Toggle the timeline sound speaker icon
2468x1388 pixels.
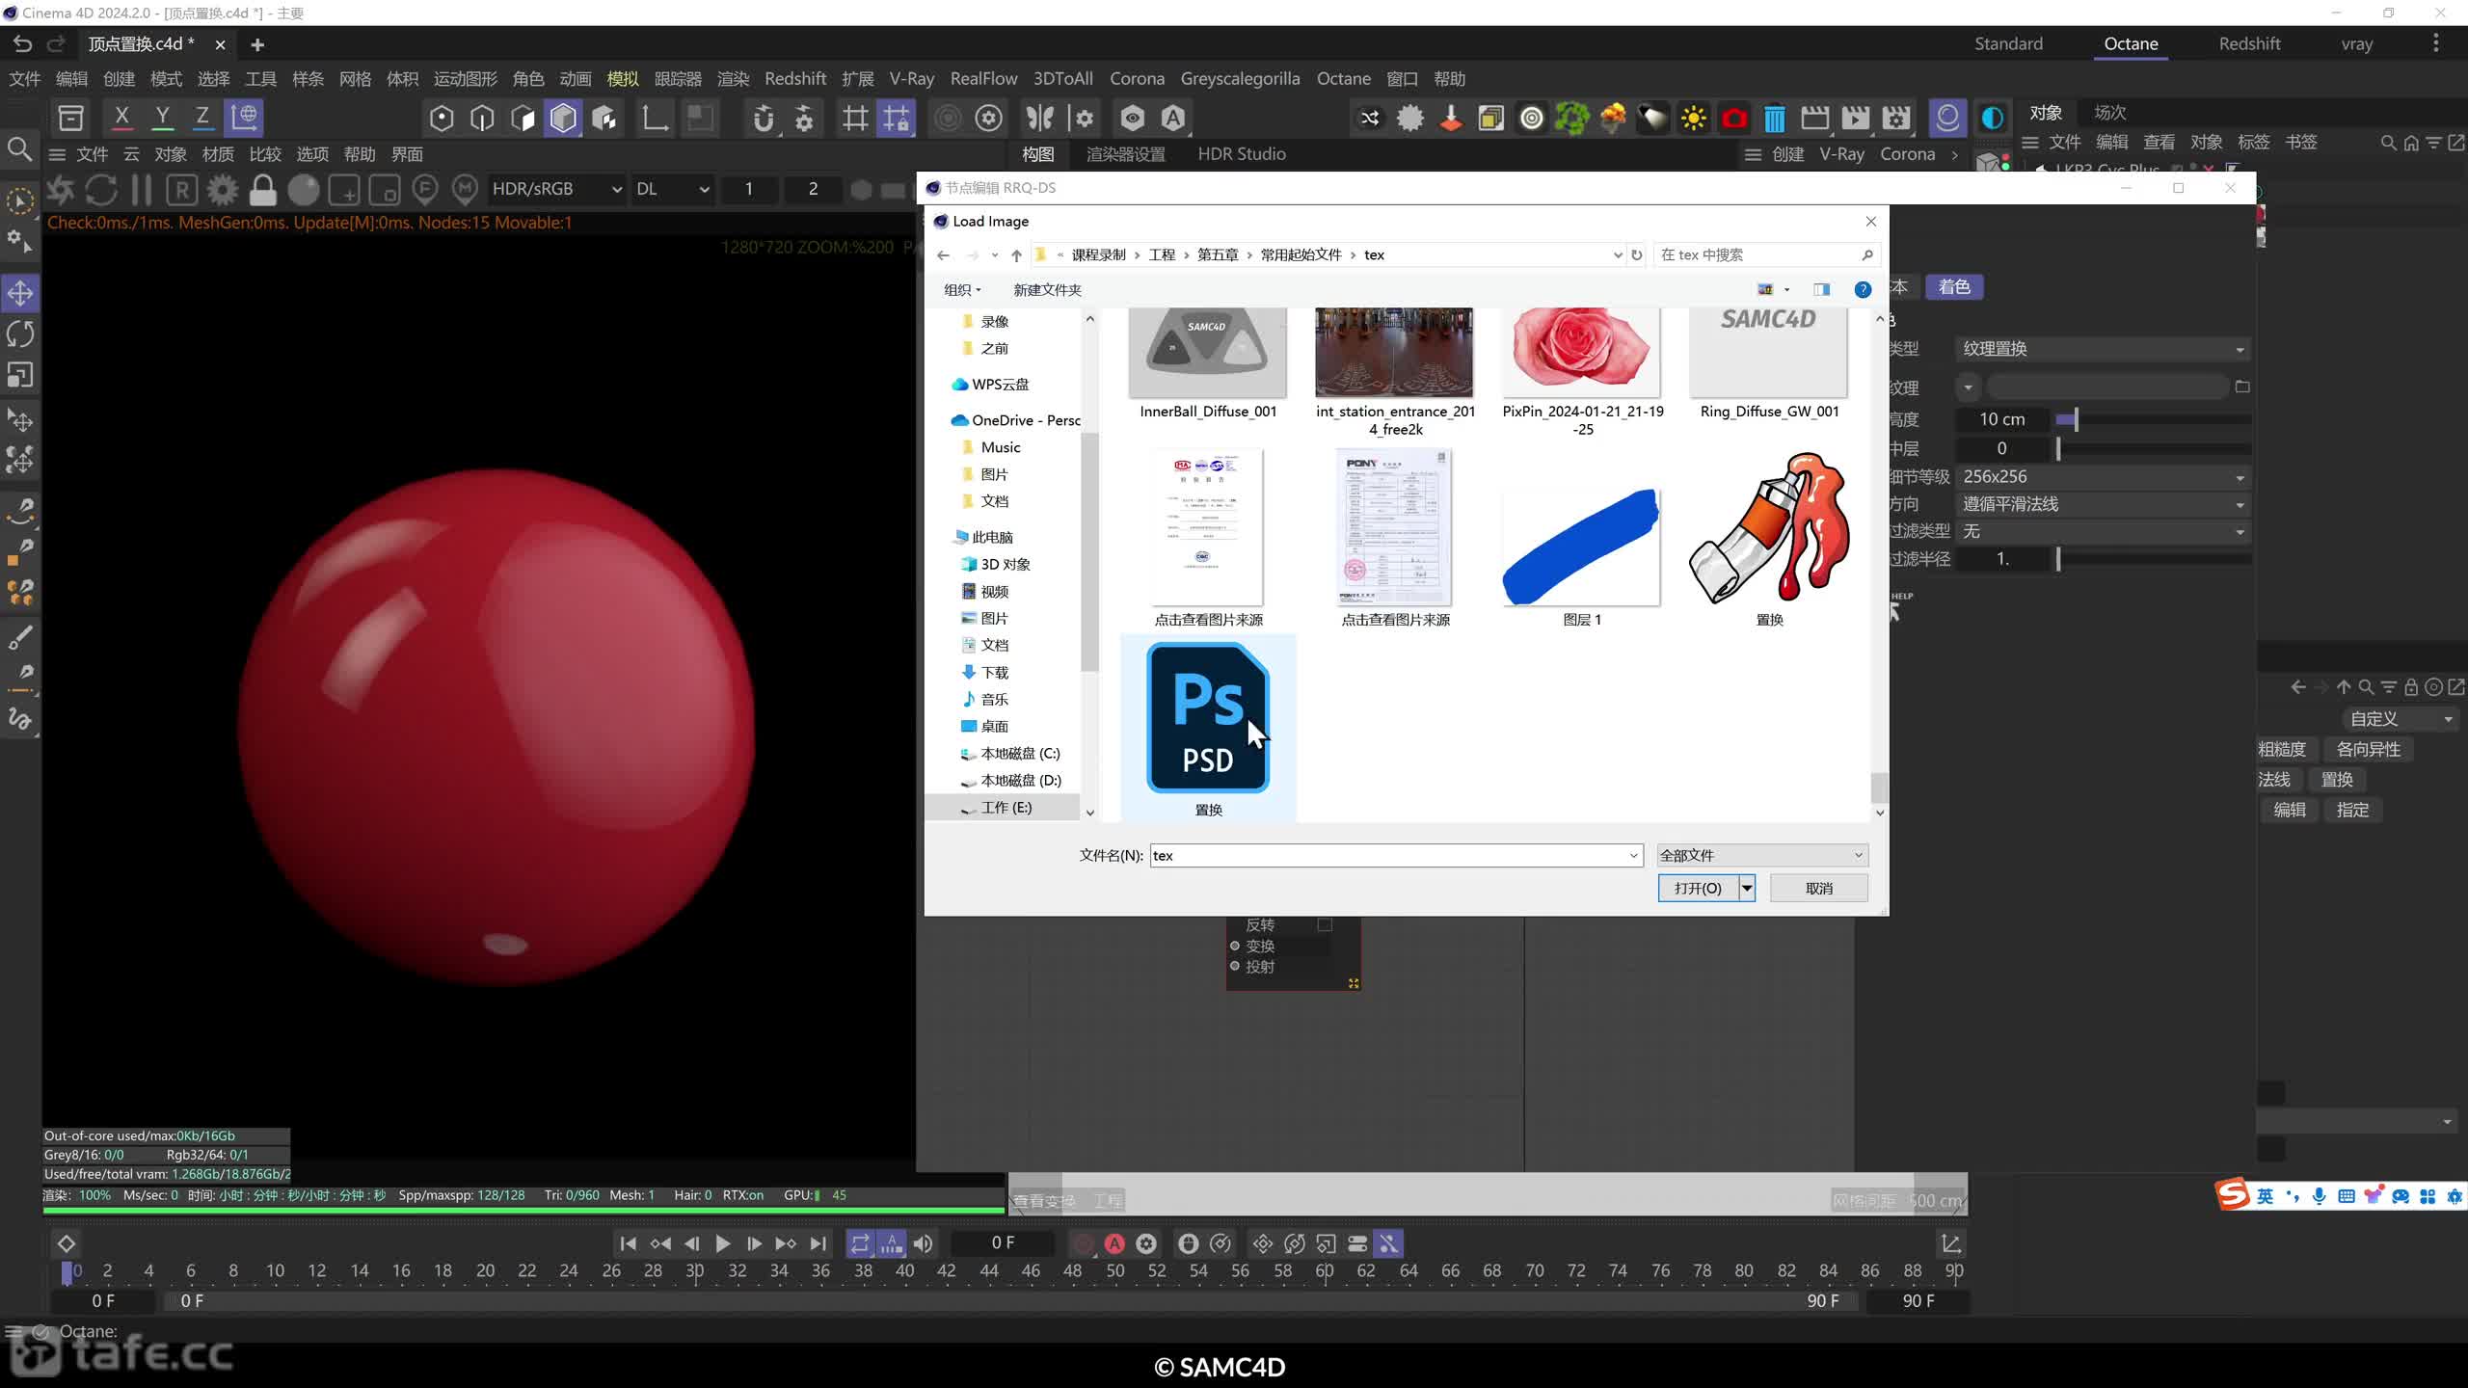[x=923, y=1243]
